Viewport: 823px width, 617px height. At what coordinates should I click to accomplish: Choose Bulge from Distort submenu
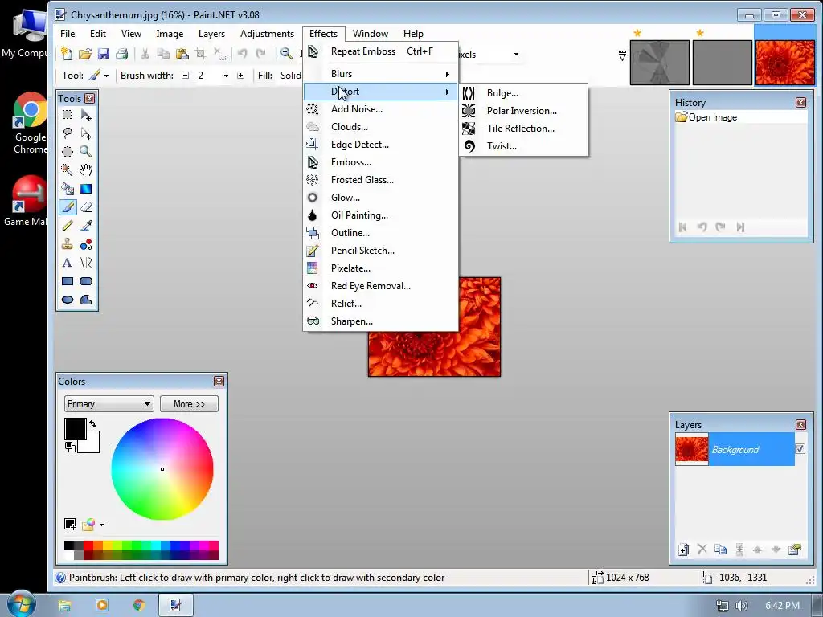click(523, 93)
